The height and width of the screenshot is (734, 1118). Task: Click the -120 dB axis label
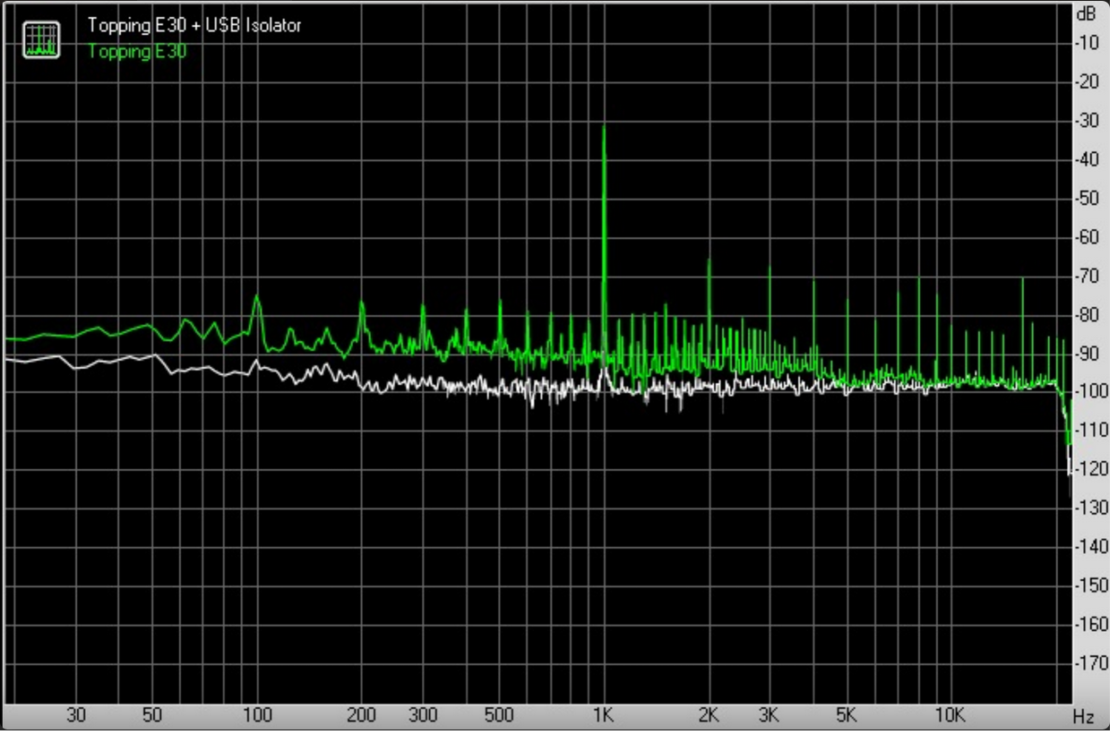[x=1090, y=469]
